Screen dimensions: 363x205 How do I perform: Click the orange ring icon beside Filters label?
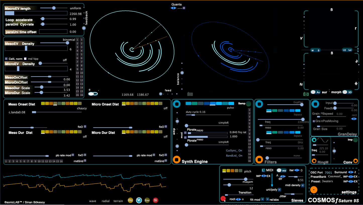pos(259,159)
